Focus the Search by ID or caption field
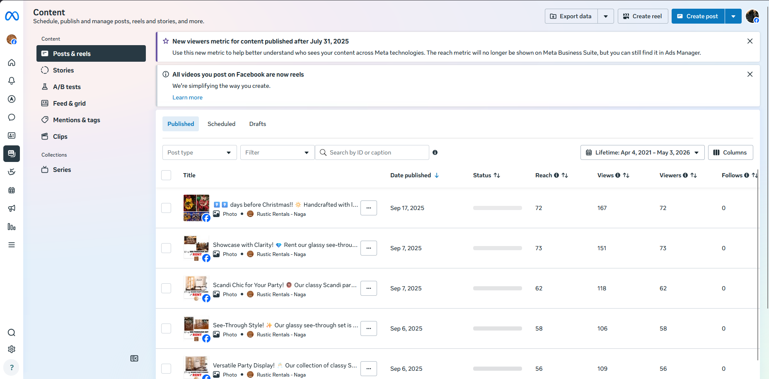769x379 pixels. click(372, 152)
